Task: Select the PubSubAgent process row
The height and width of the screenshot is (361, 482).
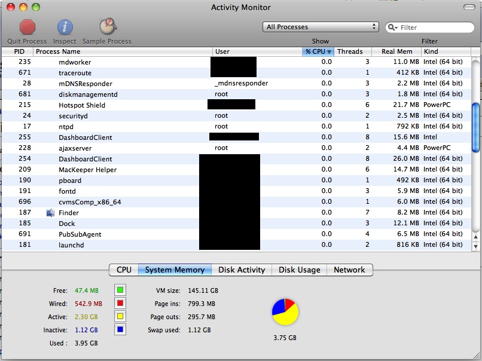Action: click(236, 234)
